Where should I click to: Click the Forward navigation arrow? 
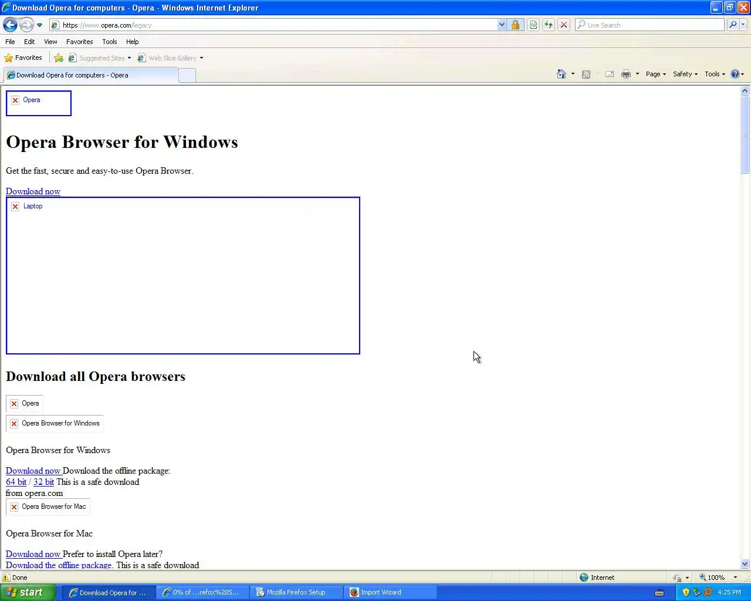26,25
